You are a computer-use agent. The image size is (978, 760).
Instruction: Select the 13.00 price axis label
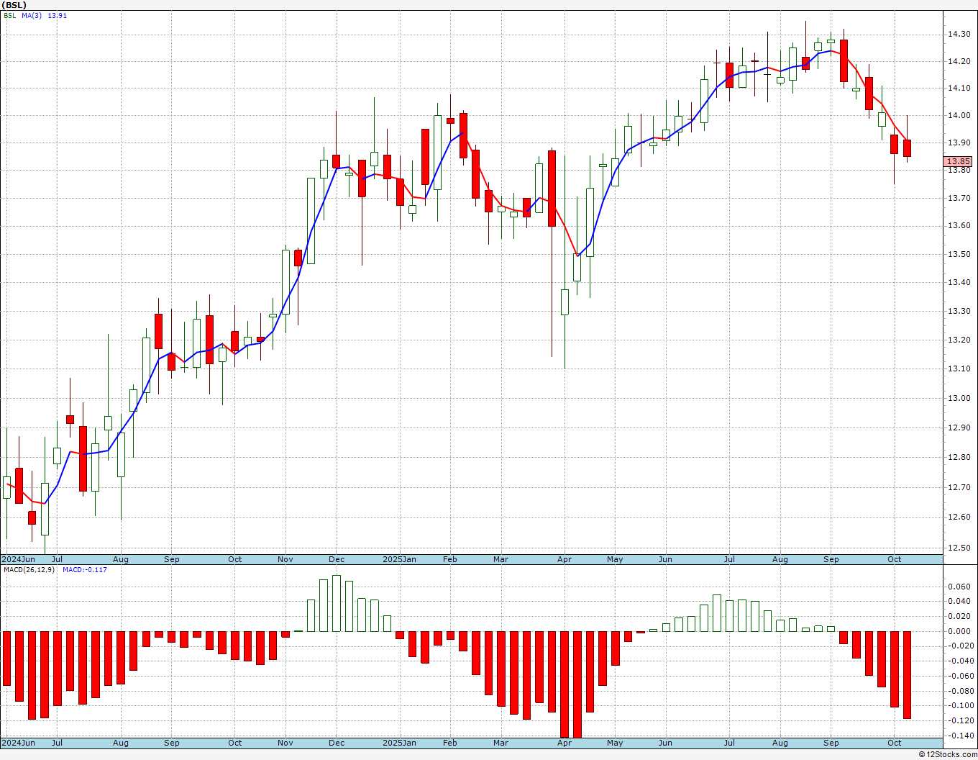click(x=959, y=398)
